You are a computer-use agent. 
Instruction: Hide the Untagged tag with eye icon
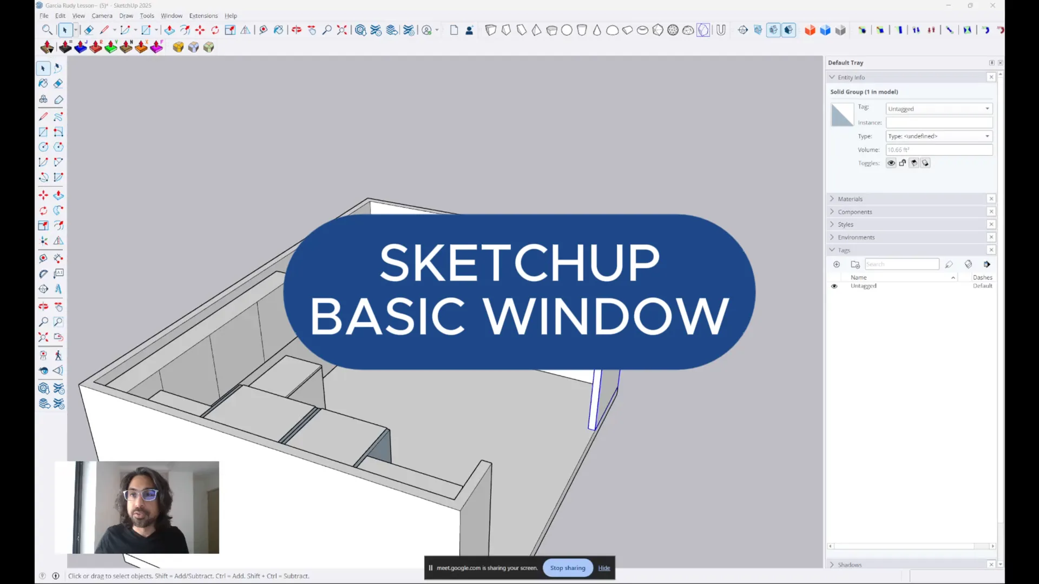pyautogui.click(x=834, y=286)
